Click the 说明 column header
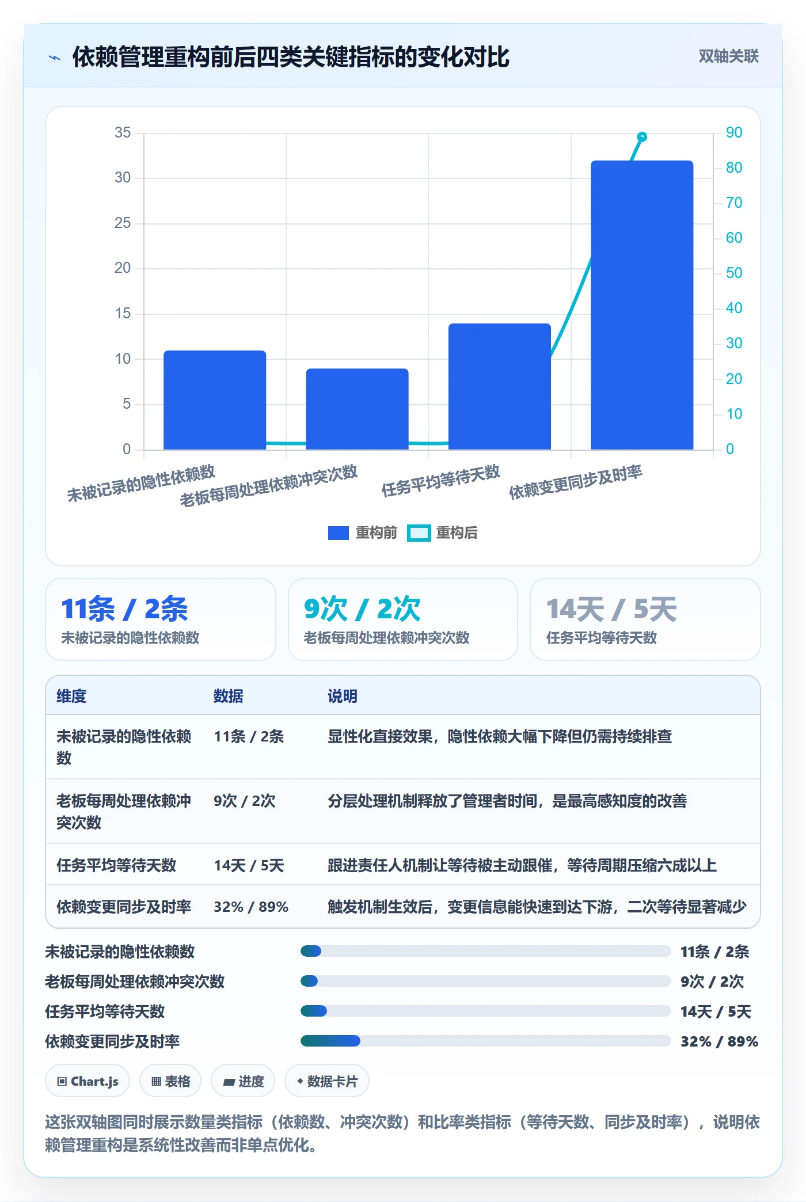 343,696
